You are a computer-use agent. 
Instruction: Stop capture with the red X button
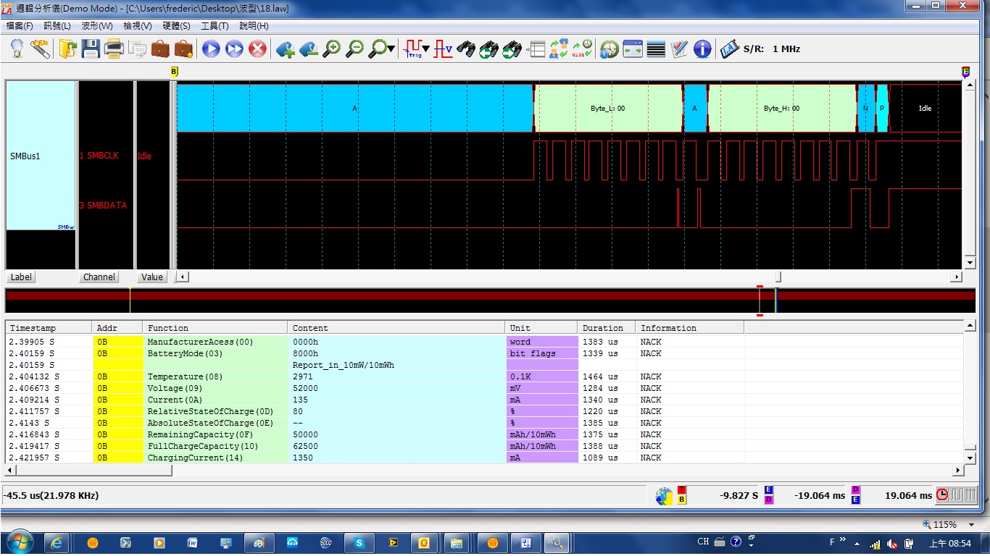click(x=257, y=49)
